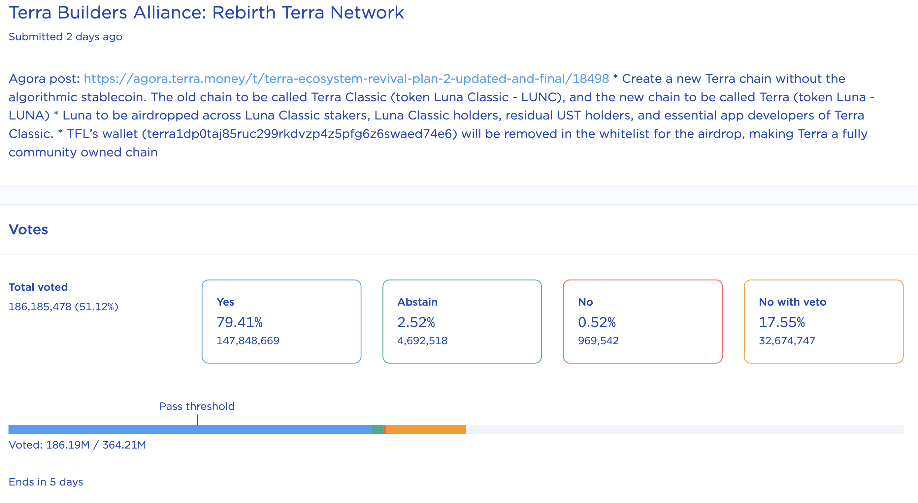The height and width of the screenshot is (503, 918).
Task: Click the orange No with veto bar segment
Action: 426,429
